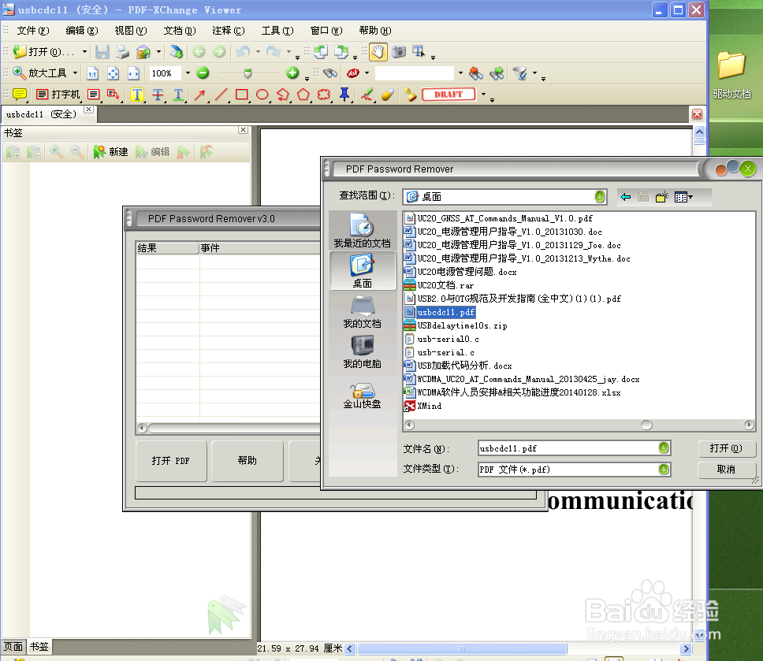Expand the search text box dropdown
Screen dimensions: 763x661
[460, 73]
